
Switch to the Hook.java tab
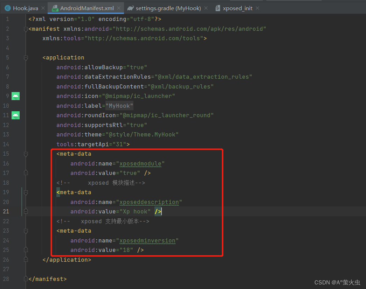(x=26, y=8)
